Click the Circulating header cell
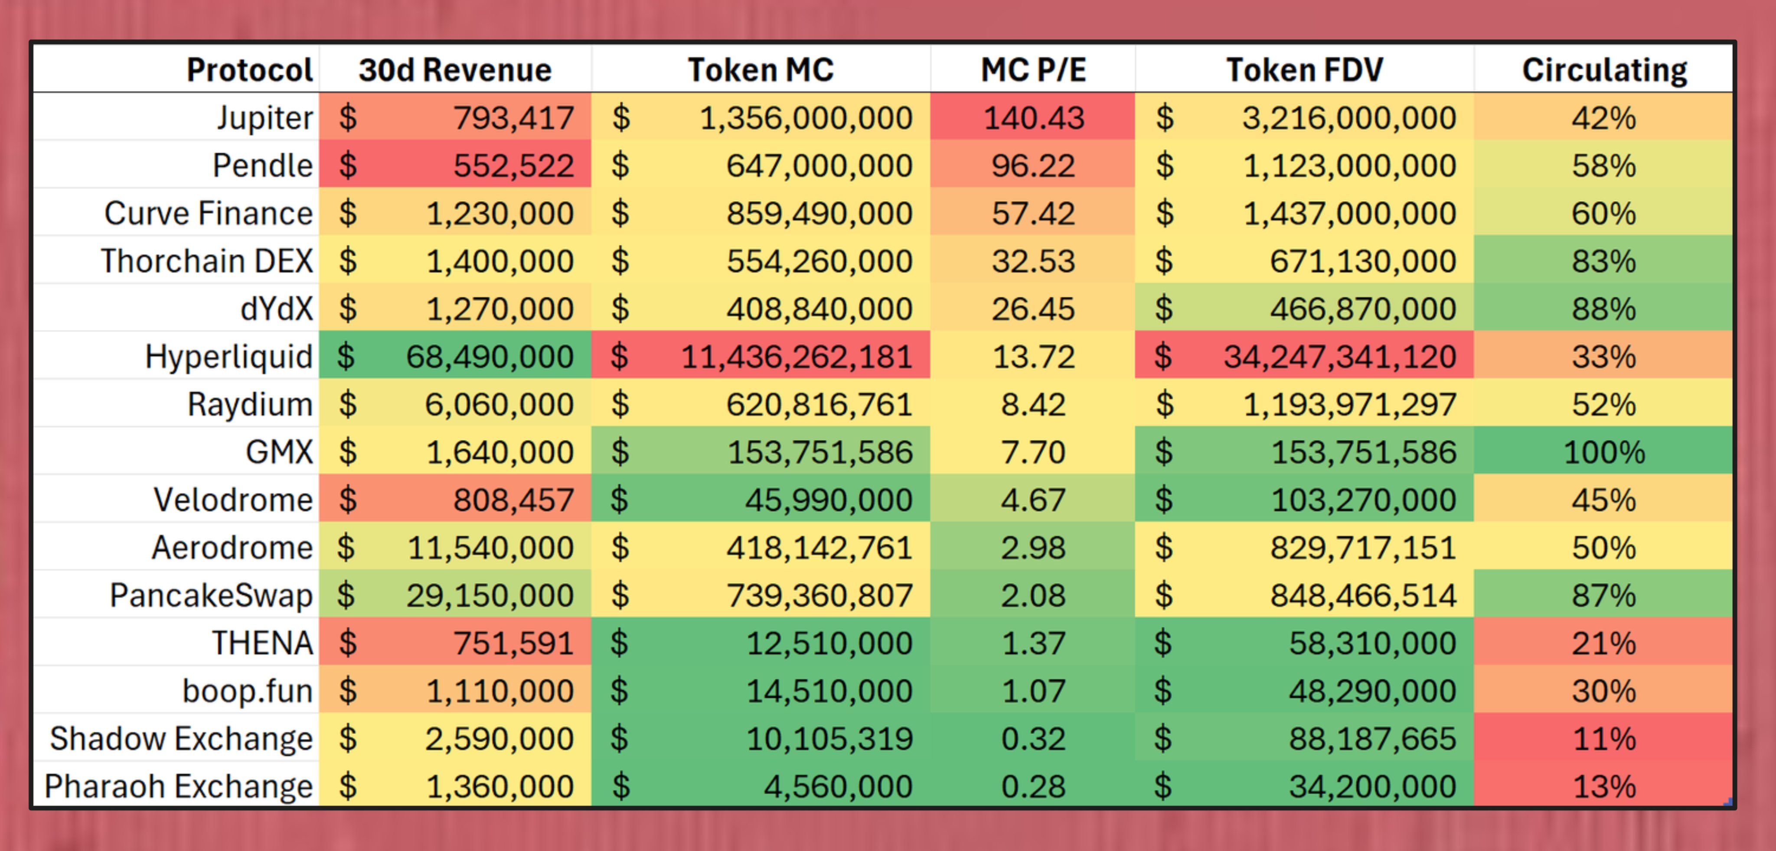 point(1603,69)
